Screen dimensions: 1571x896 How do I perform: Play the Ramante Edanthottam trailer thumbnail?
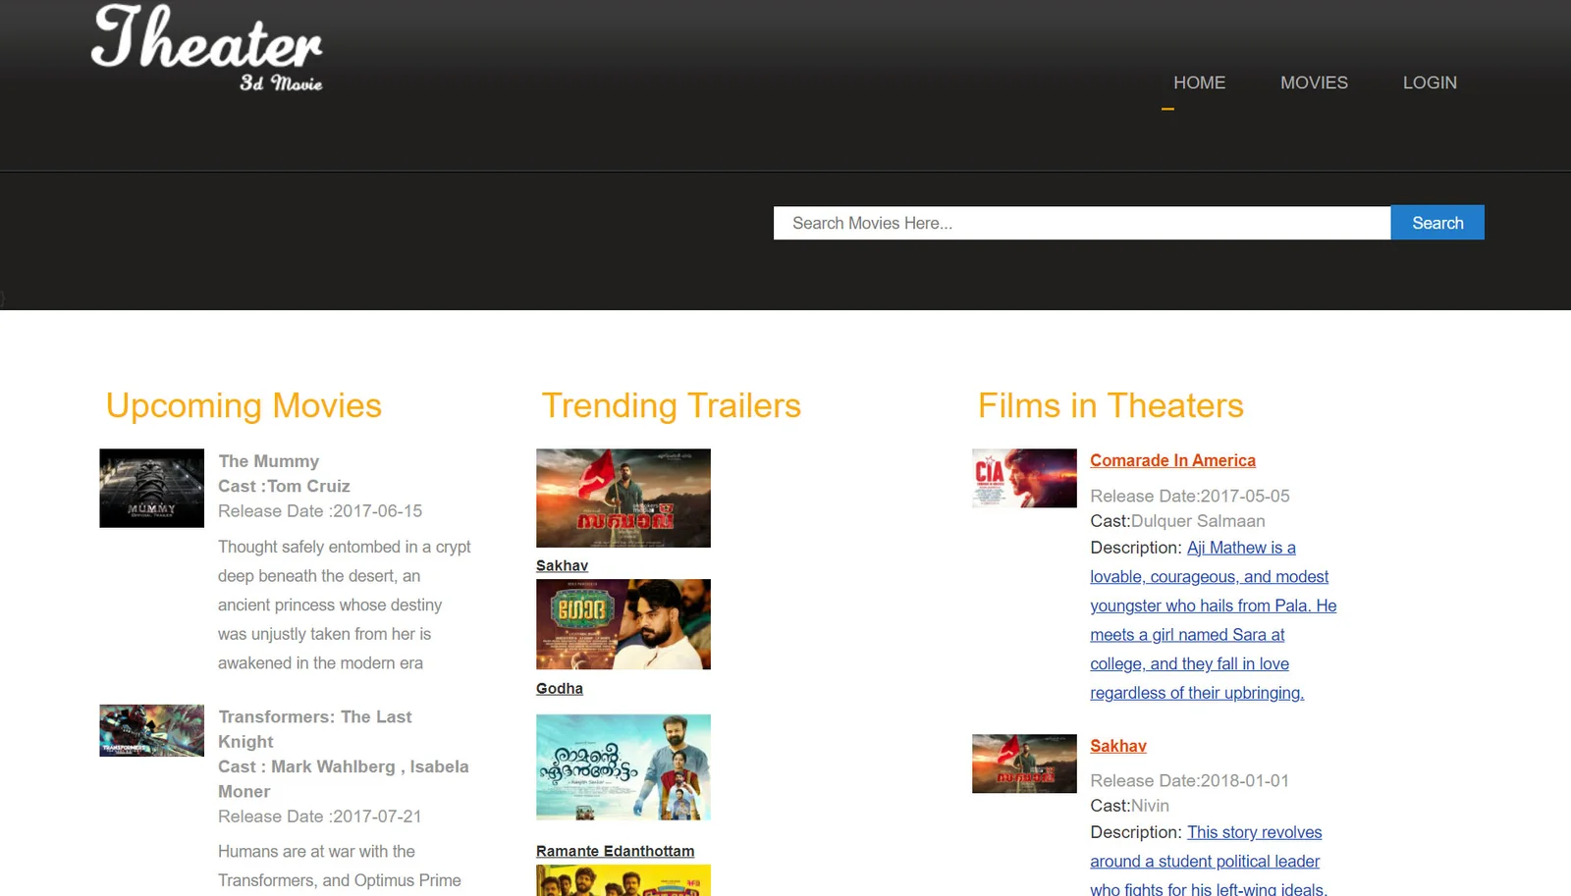[623, 767]
